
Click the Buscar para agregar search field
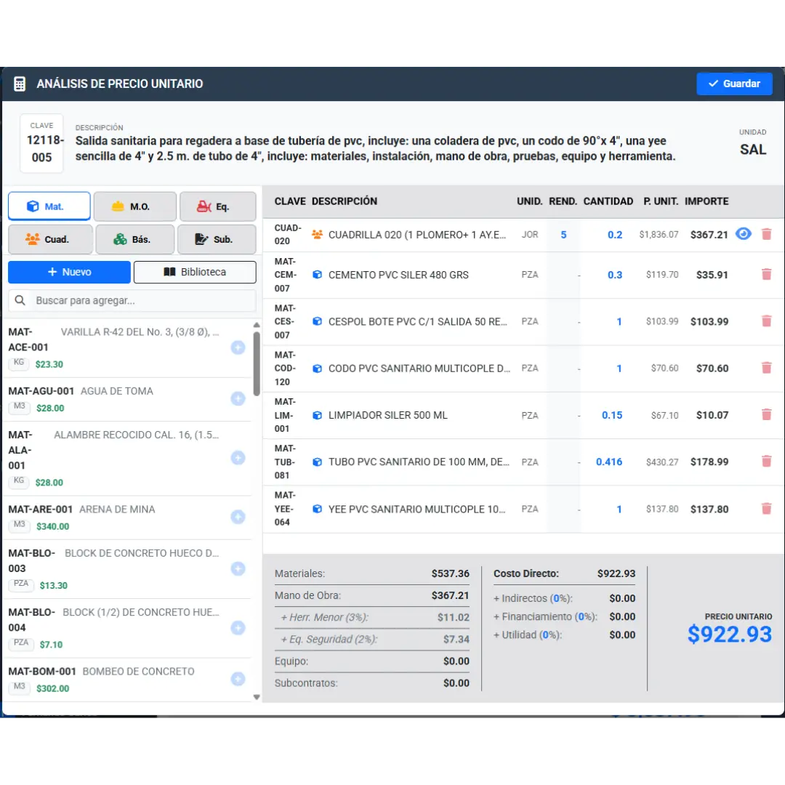(132, 300)
